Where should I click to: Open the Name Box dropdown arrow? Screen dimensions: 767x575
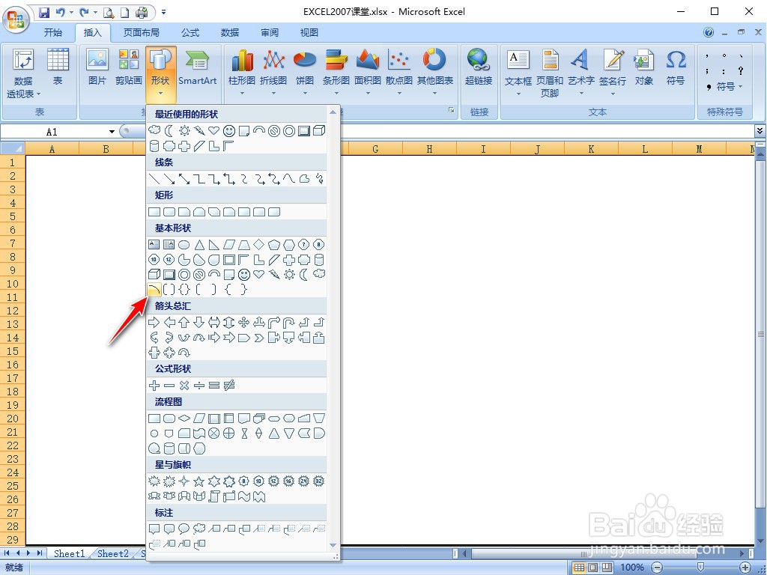tap(112, 132)
